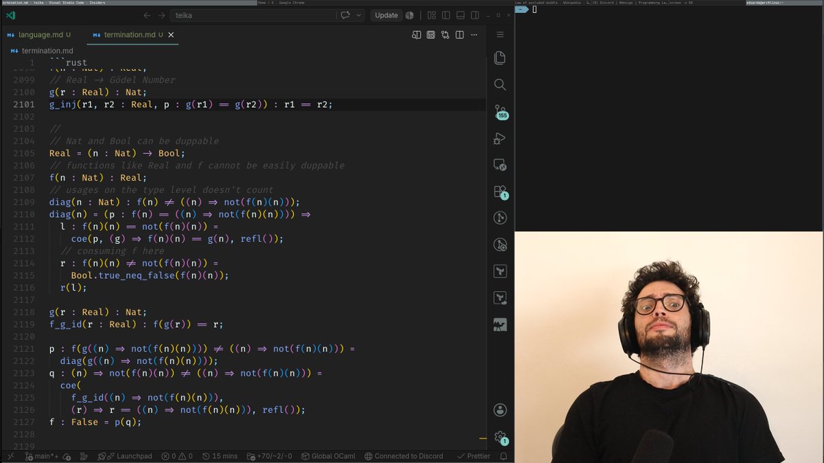Open the Run and Debug view
Viewport: 824px width, 463px height.
click(x=500, y=138)
